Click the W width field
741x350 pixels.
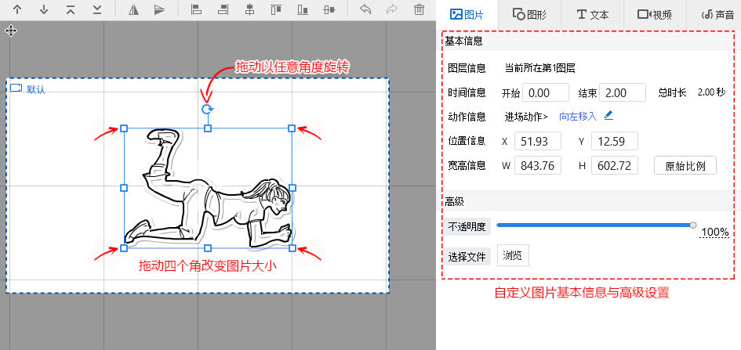coord(538,165)
